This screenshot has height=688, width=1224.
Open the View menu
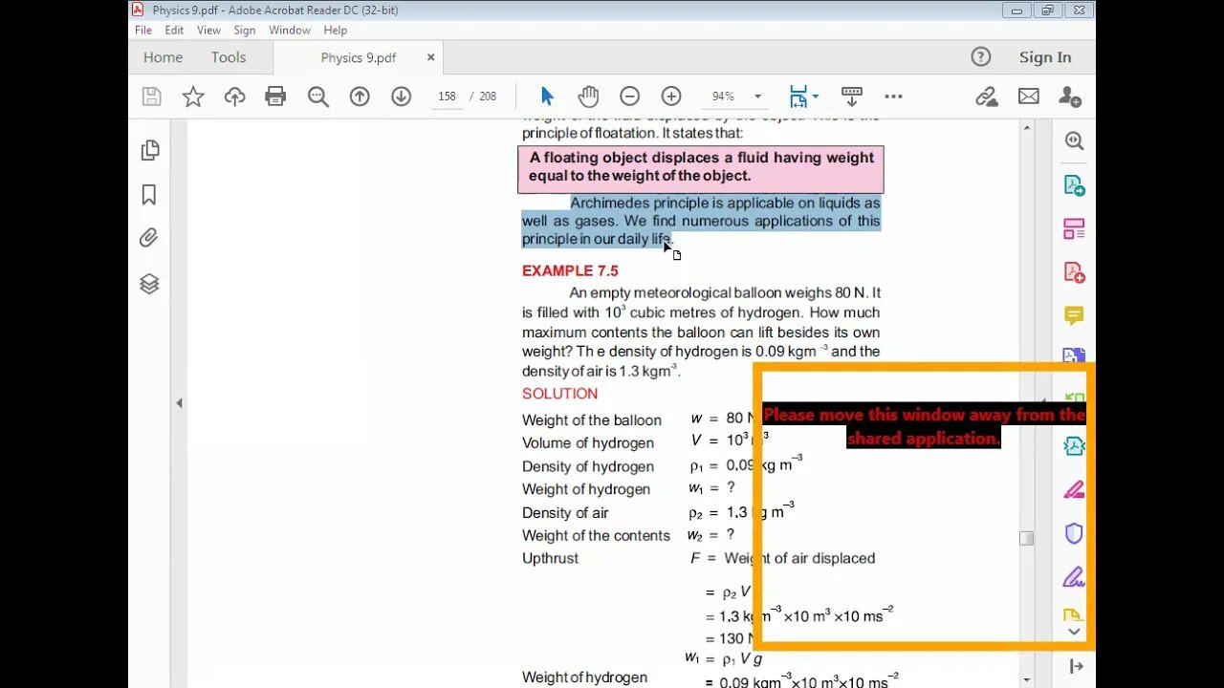[x=208, y=30]
